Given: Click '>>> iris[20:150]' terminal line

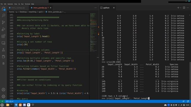Looking at the screenshot, I should click(111, 62).
